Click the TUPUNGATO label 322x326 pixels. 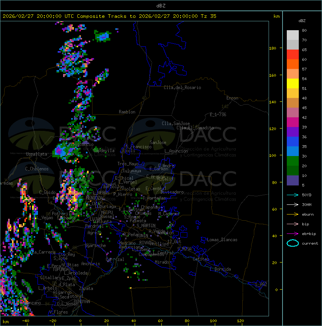(63, 269)
